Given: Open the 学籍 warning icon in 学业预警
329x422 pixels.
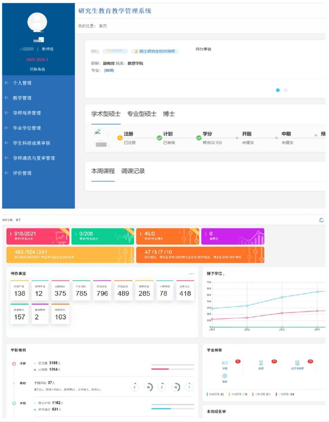Looking at the screenshot, I should tap(225, 363).
